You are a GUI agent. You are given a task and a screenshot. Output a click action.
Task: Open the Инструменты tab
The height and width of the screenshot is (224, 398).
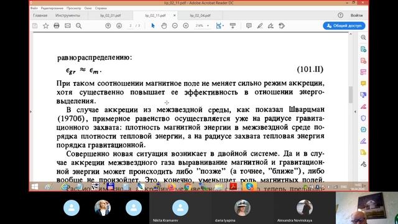pyautogui.click(x=68, y=16)
